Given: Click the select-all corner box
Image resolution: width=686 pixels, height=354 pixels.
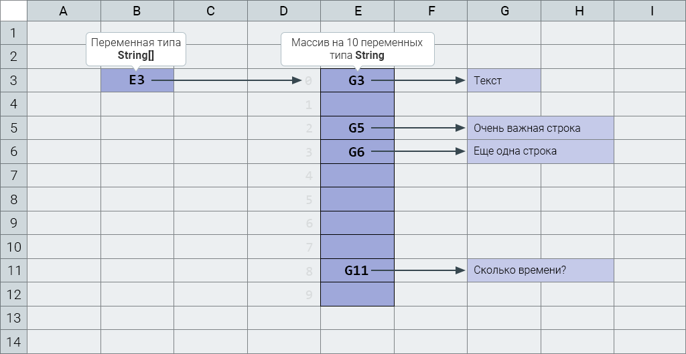Looking at the screenshot, I should [13, 11].
